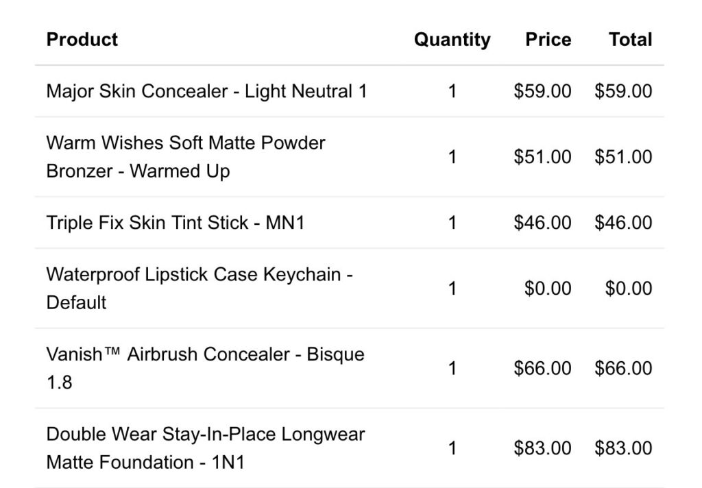Select Triple Fix Skin Tint Stick - MN1

click(175, 223)
